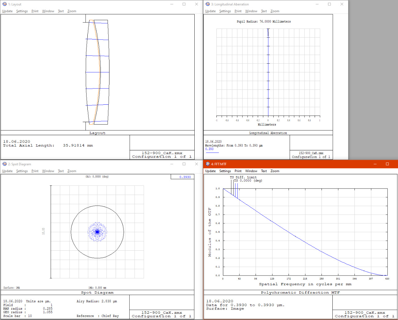The width and height of the screenshot is (398, 320).
Task: Click the Longitudinal Aberration window's title icon
Action: (x=208, y=4)
